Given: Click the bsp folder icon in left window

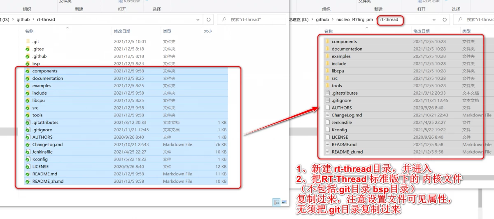Looking at the screenshot, I should 28,64.
